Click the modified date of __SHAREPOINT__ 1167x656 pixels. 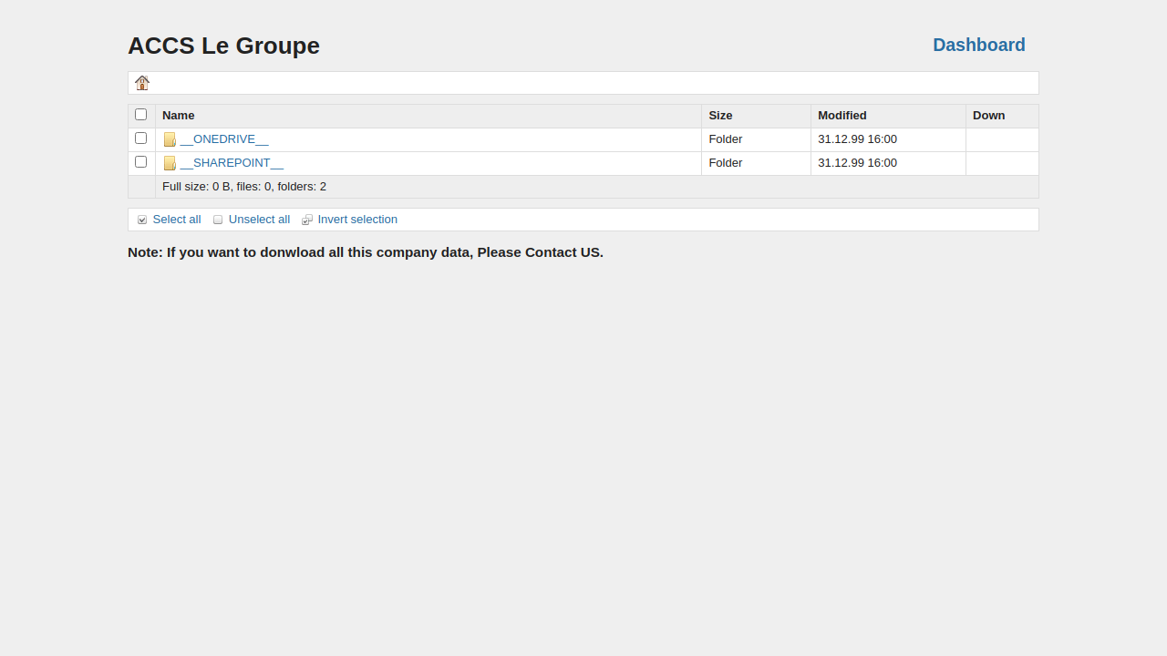857,163
